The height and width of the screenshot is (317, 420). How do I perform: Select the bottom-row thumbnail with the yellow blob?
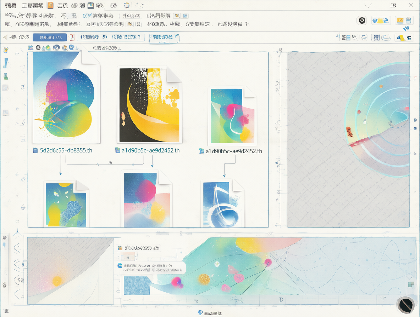[x=66, y=204]
